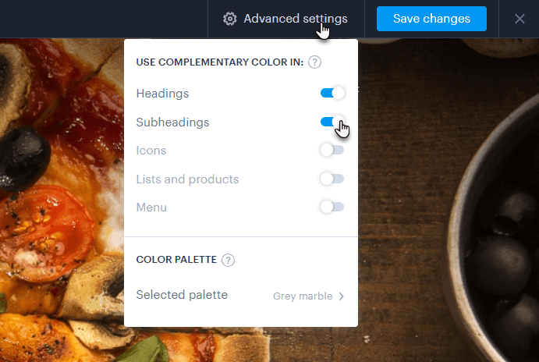Click the Selected palette row label
This screenshot has width=539, height=362.
coord(182,295)
